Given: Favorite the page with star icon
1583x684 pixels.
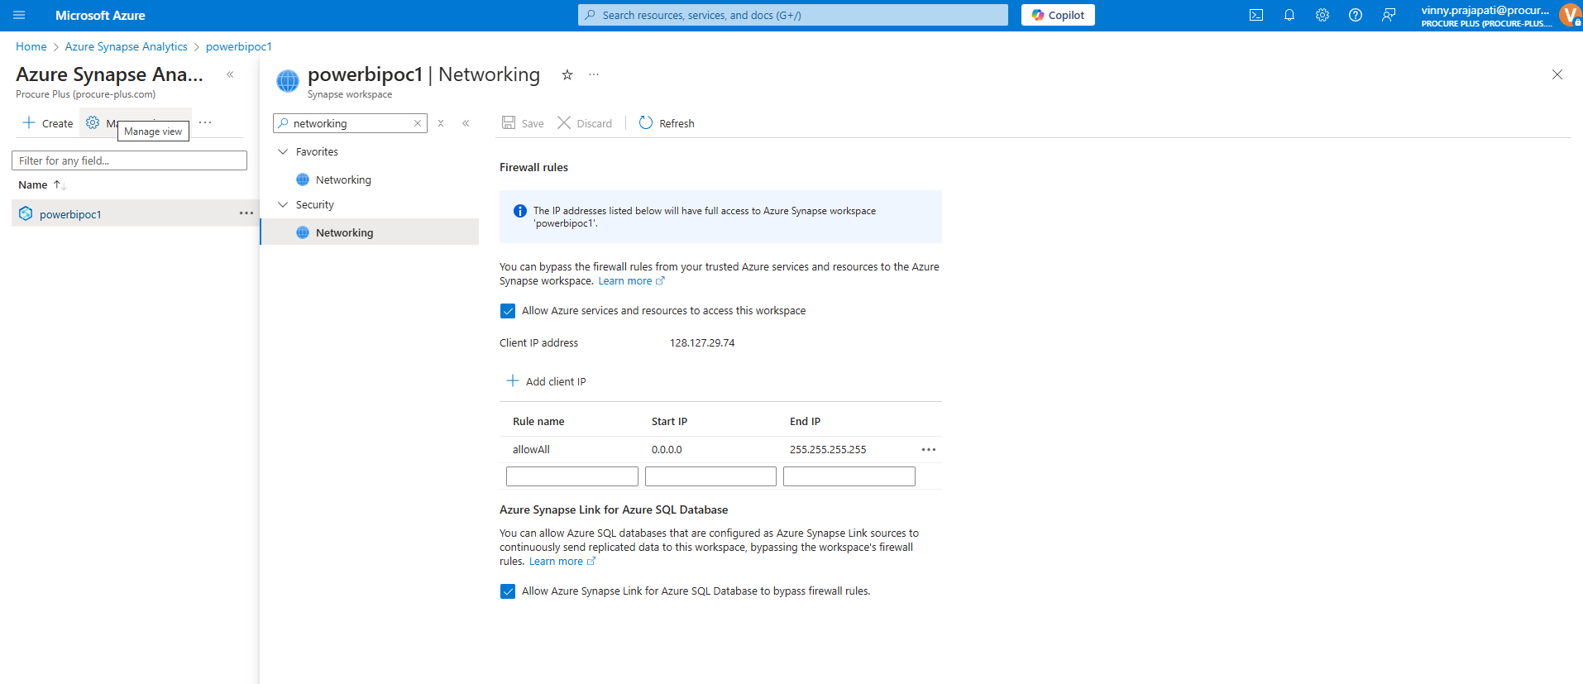Looking at the screenshot, I should coord(567,74).
